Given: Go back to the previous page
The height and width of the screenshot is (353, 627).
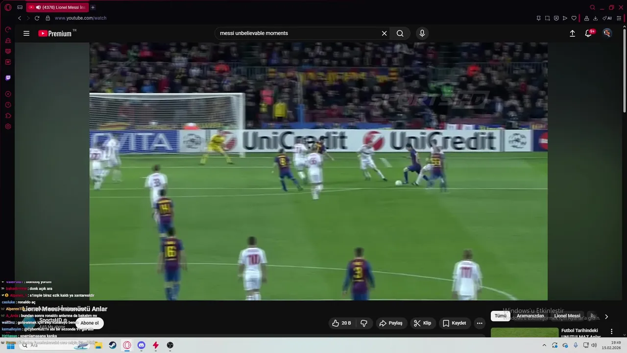Looking at the screenshot, I should [x=20, y=18].
